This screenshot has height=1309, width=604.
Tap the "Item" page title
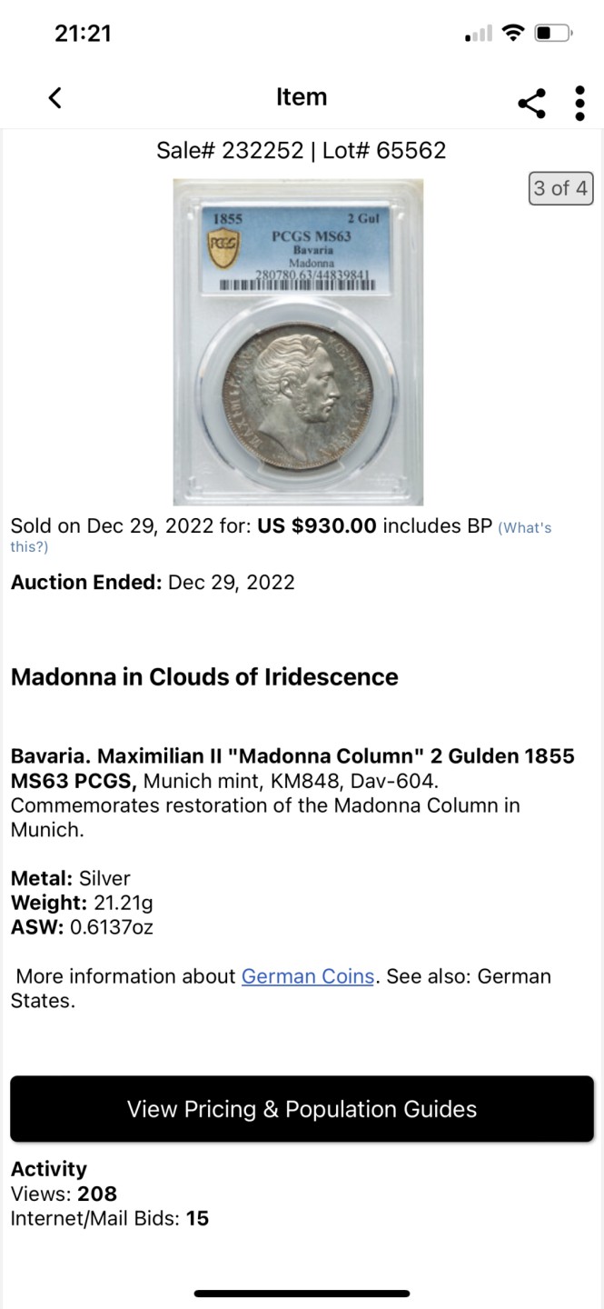point(302,97)
